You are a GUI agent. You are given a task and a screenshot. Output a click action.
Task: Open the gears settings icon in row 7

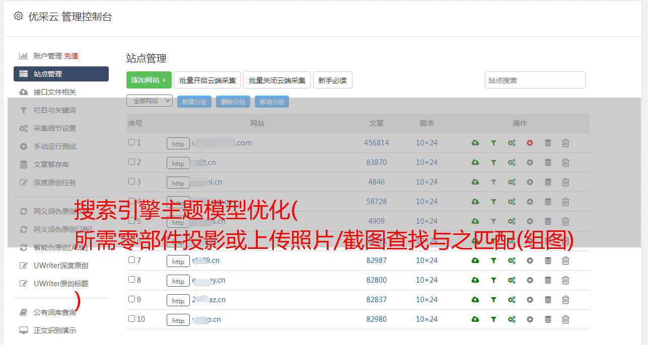coord(512,261)
